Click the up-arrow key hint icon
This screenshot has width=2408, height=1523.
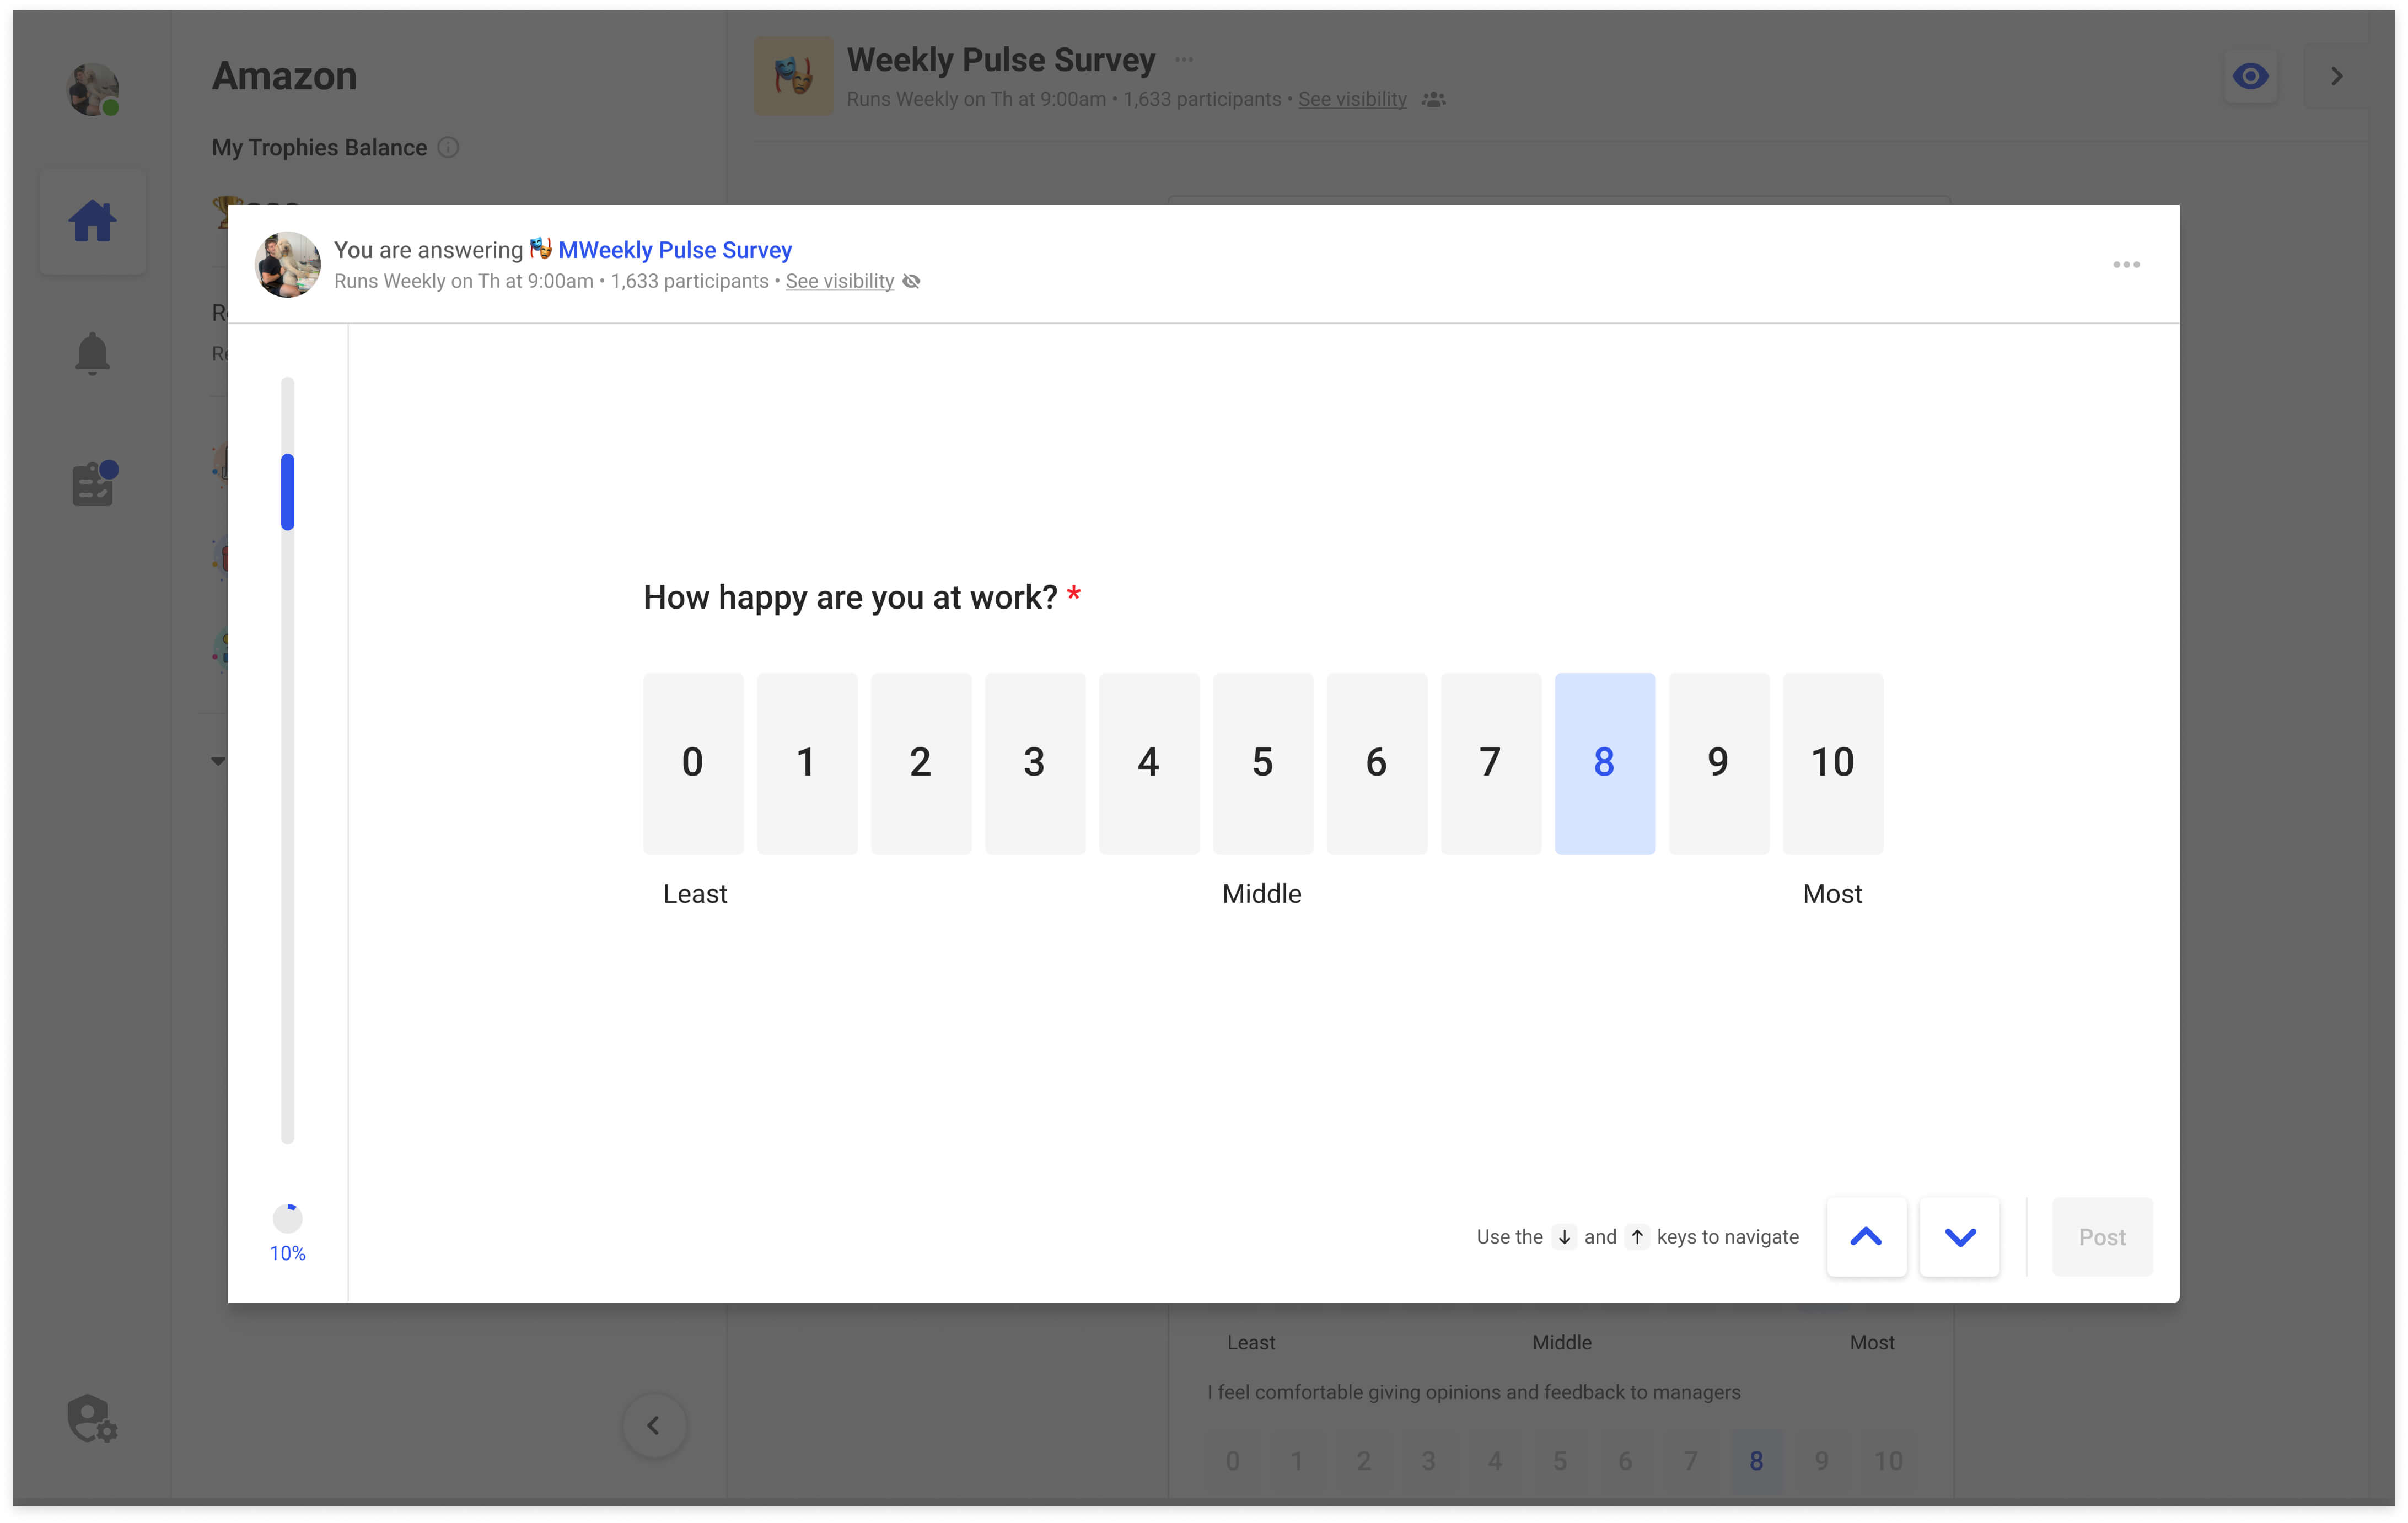coord(1637,1237)
